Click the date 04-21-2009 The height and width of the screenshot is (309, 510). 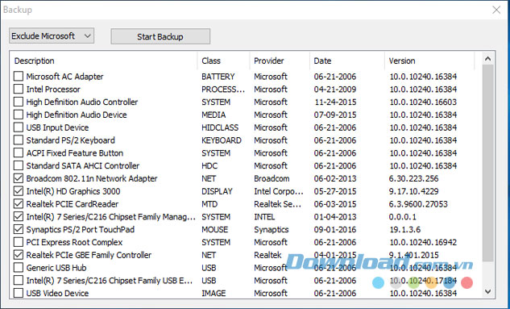tap(335, 90)
